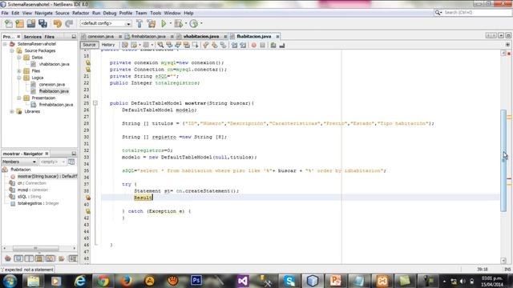Select the Source view button
The height and width of the screenshot is (288, 513).
click(89, 45)
